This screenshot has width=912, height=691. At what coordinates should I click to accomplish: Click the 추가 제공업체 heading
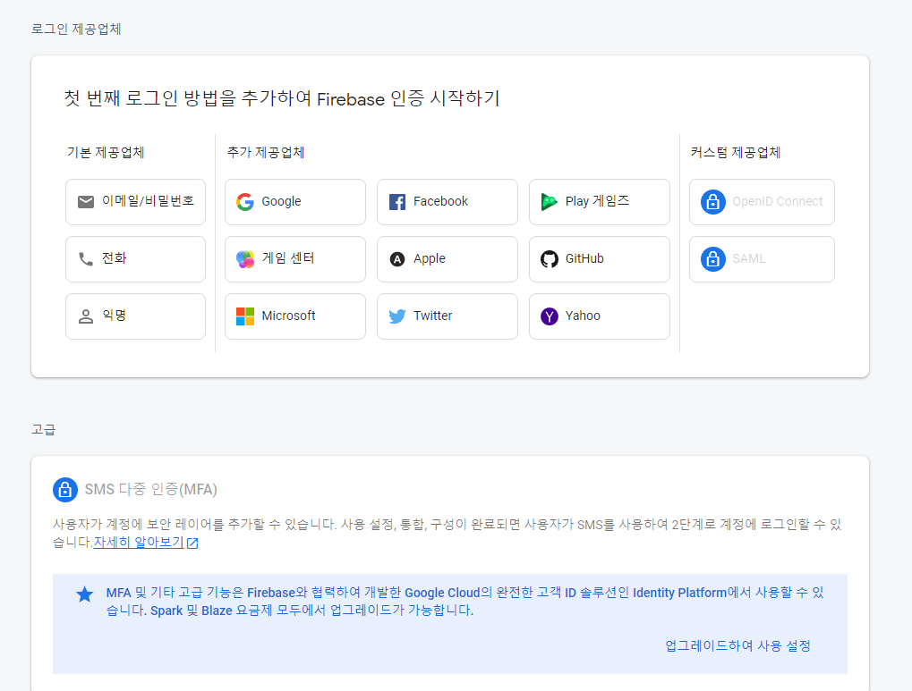click(x=266, y=152)
